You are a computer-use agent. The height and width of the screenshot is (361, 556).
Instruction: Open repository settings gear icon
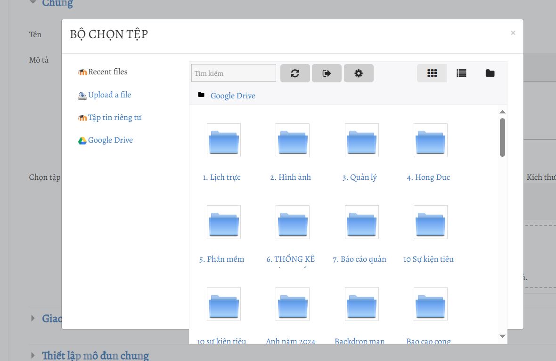click(x=359, y=73)
